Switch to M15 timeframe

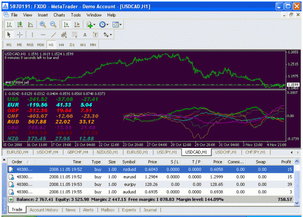click(30, 45)
